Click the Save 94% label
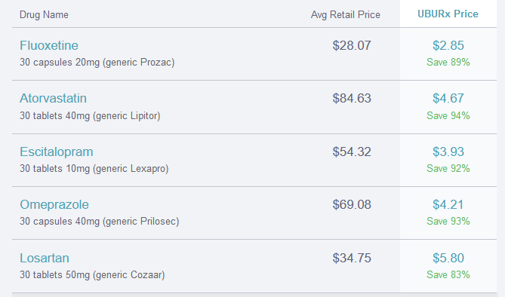Screen dimensions: 505x297 coord(448,115)
